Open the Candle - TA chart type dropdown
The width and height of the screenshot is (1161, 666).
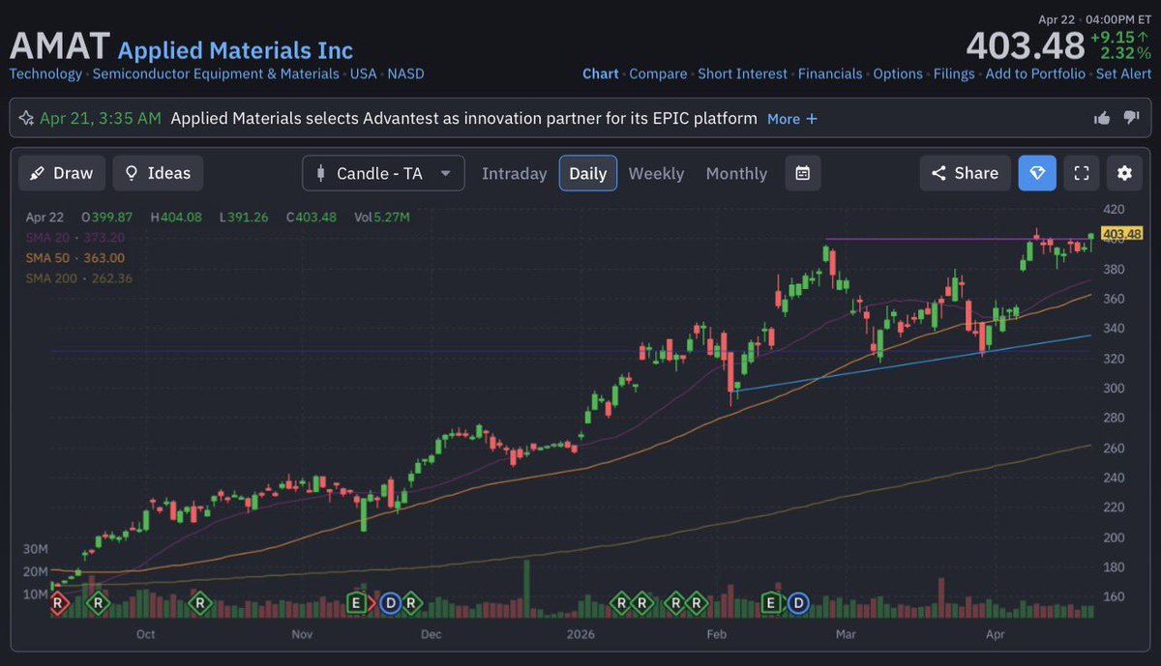(383, 173)
